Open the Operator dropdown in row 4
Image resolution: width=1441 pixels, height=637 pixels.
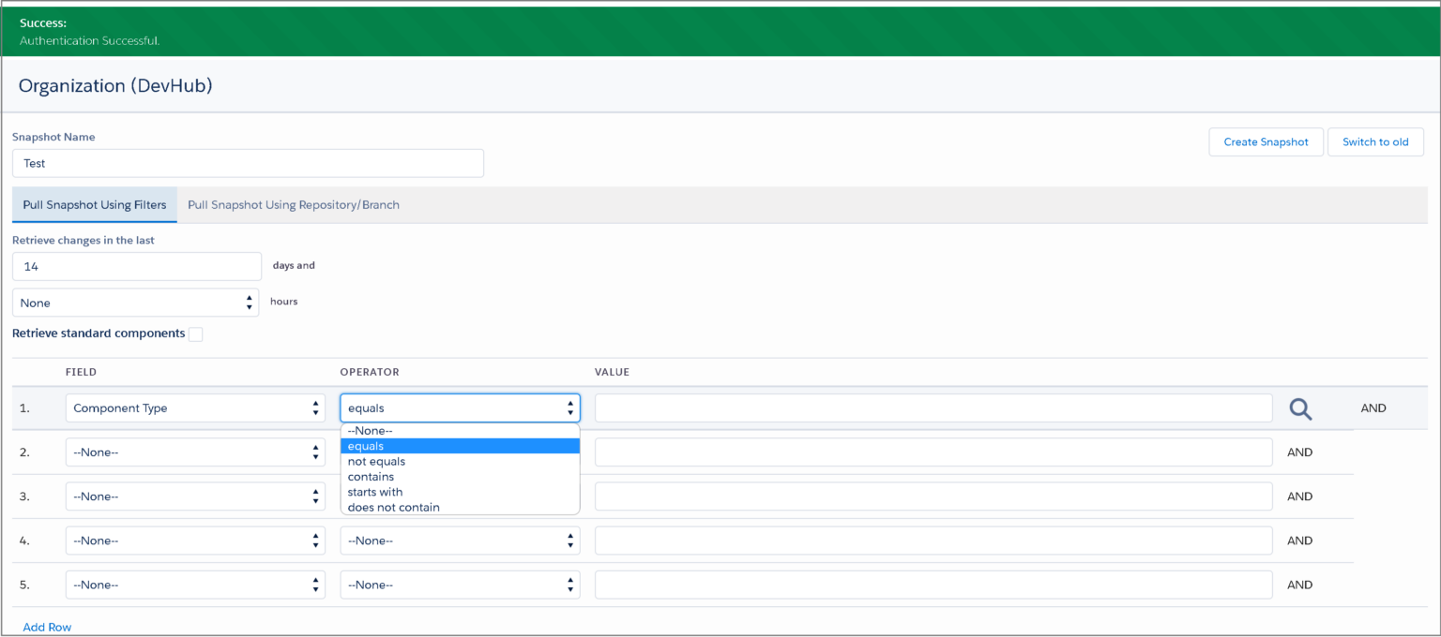460,541
